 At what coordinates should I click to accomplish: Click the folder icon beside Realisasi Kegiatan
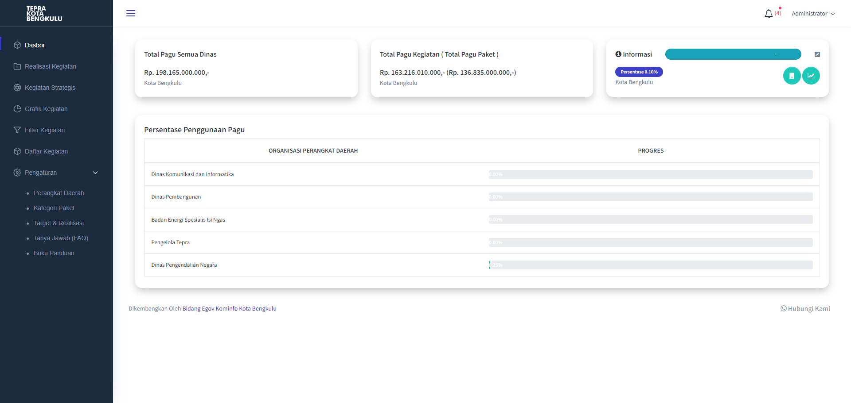pos(17,66)
